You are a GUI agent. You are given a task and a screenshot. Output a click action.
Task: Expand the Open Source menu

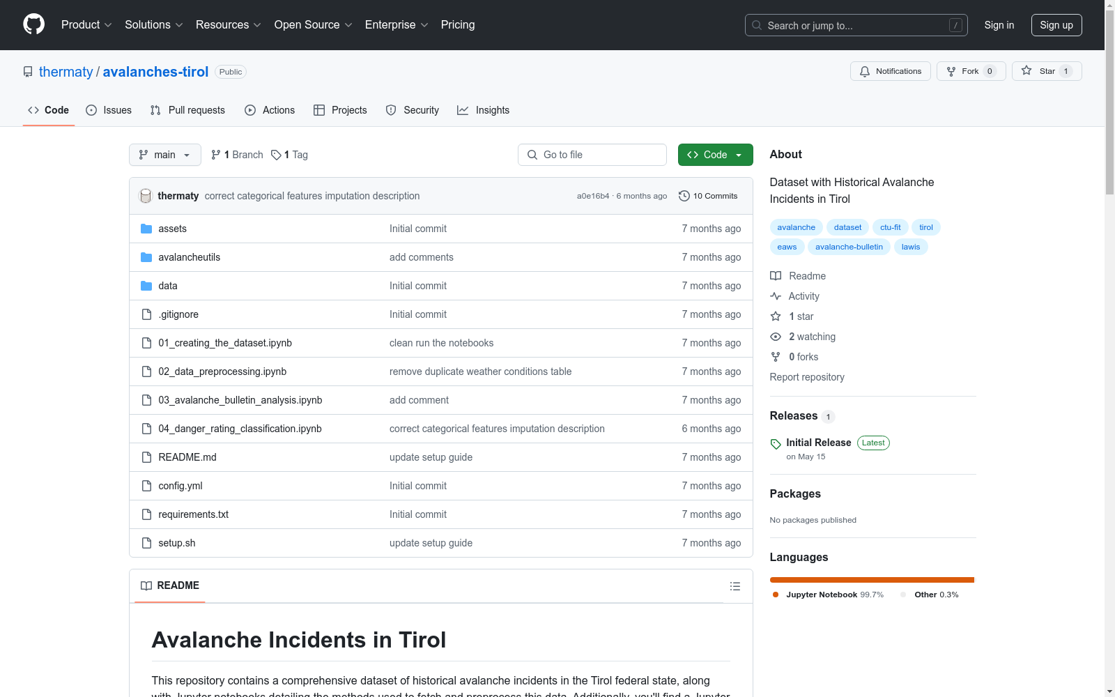314,25
